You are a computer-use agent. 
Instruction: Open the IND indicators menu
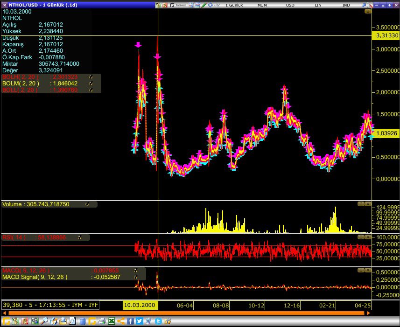[346, 5]
